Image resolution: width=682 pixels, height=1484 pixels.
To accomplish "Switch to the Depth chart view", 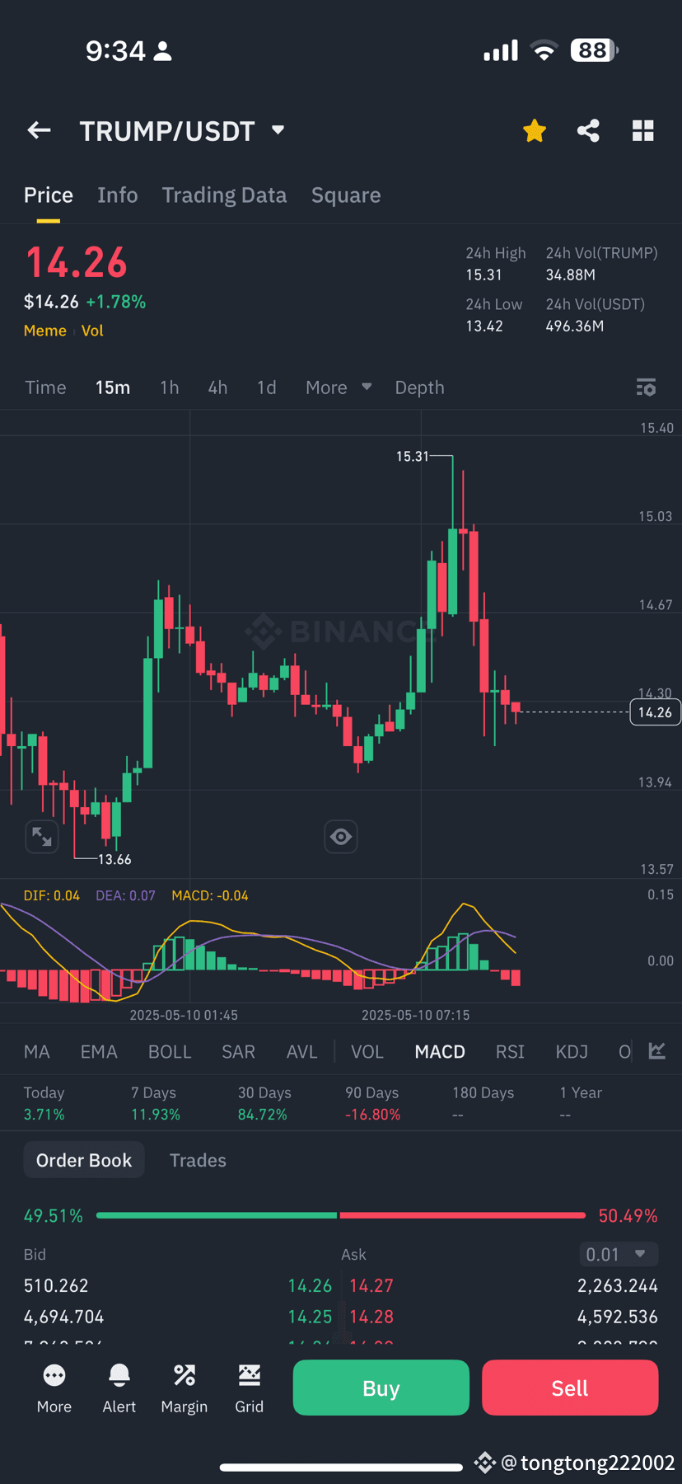I will tap(419, 387).
